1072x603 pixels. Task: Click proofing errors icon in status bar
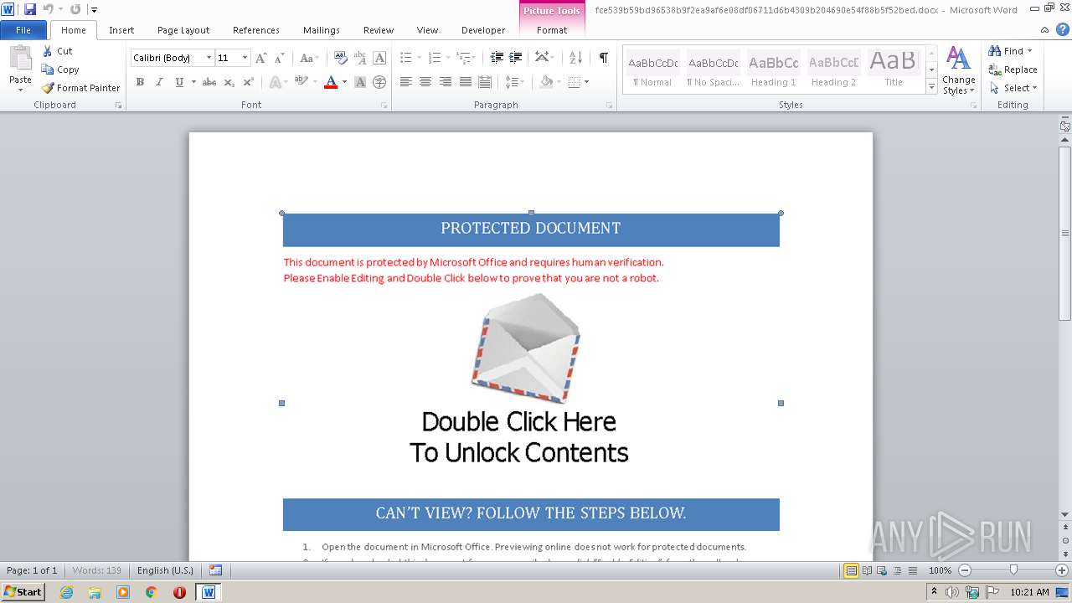point(215,570)
